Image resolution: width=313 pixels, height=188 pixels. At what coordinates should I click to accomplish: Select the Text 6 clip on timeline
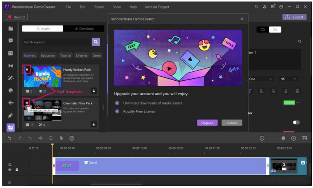point(161,166)
